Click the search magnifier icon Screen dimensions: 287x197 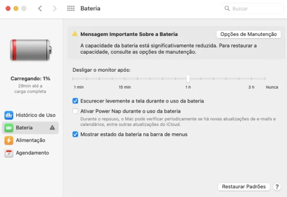pos(227,9)
